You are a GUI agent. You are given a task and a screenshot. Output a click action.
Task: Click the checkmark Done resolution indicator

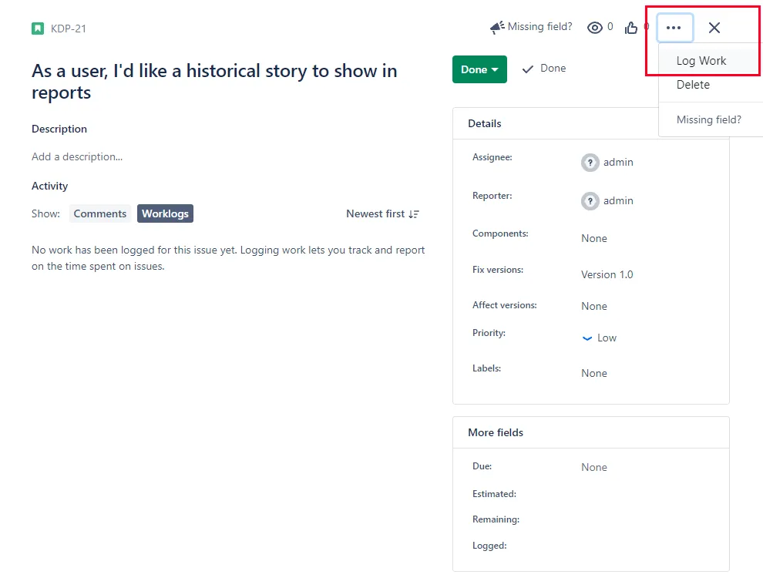(x=543, y=69)
